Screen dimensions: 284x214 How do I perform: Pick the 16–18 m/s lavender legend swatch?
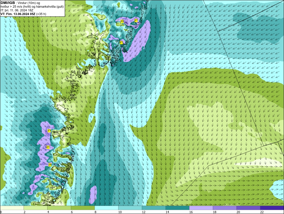[x=201, y=208]
